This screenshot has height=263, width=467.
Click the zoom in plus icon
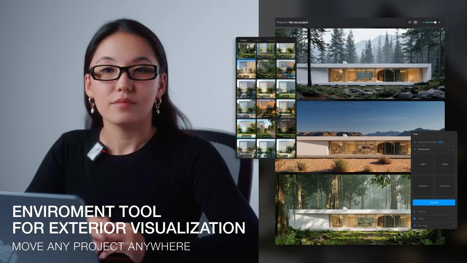pyautogui.click(x=439, y=22)
